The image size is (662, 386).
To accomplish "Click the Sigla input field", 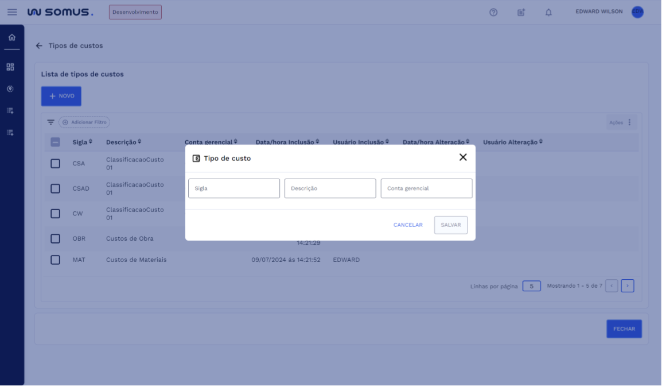I will coord(234,188).
